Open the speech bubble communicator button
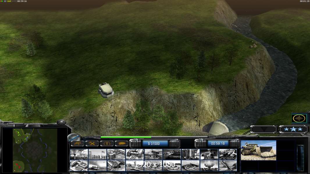 (122, 144)
